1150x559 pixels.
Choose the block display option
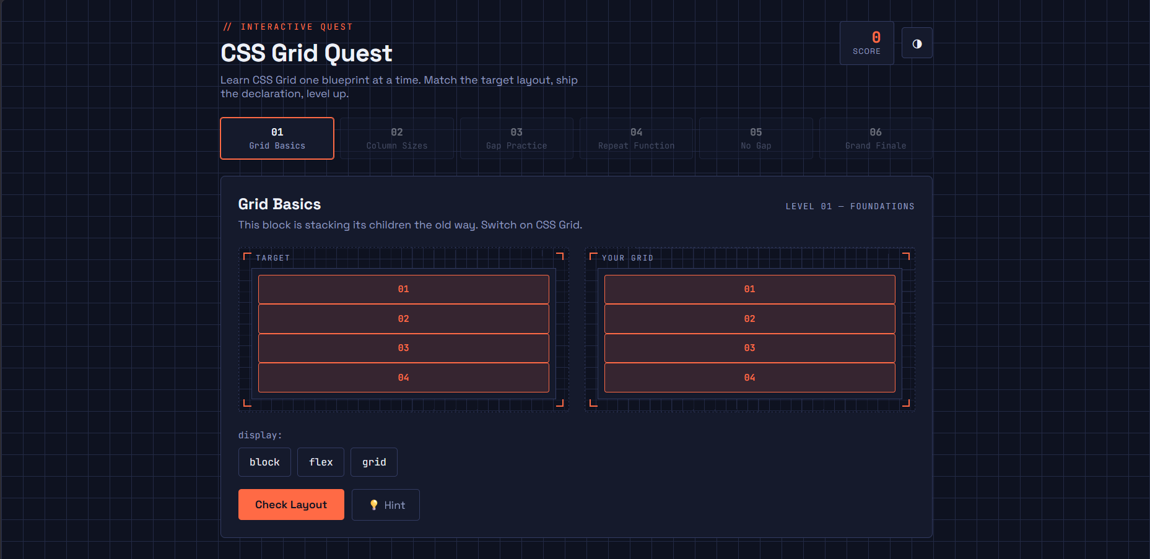click(264, 462)
